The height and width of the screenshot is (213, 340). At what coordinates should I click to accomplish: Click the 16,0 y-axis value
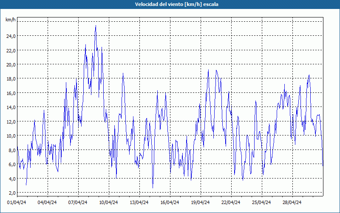click(11, 93)
